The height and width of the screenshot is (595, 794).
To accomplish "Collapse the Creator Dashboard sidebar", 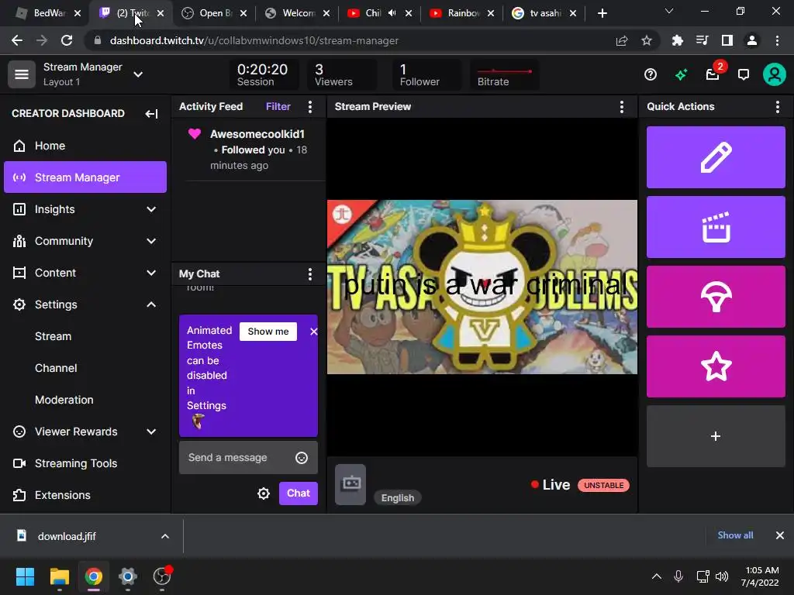I will coord(151,113).
